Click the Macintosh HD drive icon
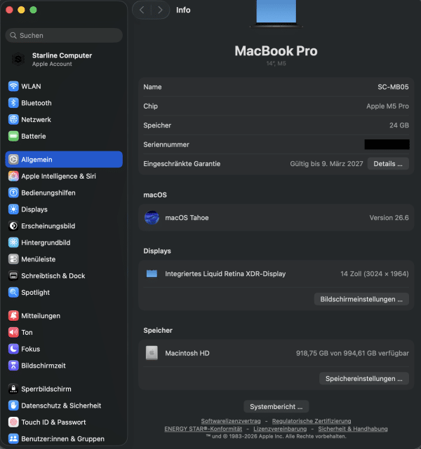Screen dimensions: 421x449 pos(152,353)
